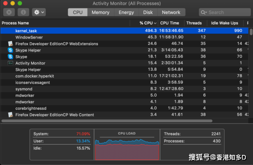The image size is (253, 165).
Task: Select the Network tab
Action: point(171,12)
